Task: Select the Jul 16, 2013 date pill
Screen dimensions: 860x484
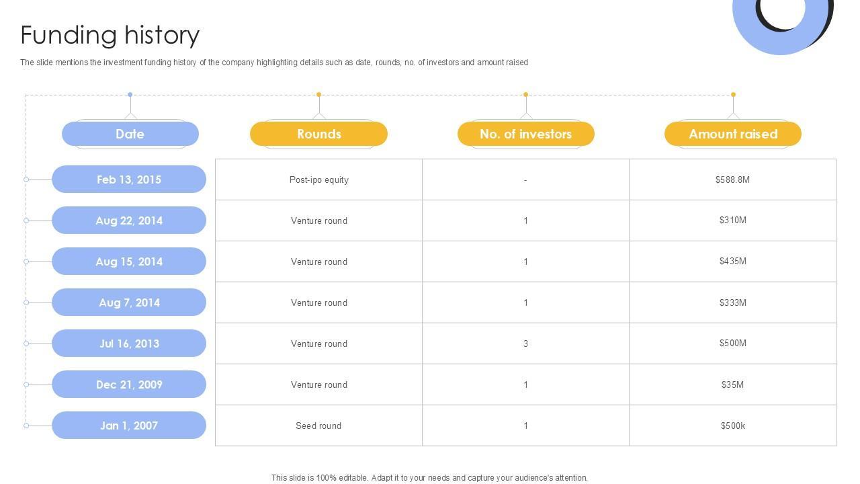Action: (129, 344)
